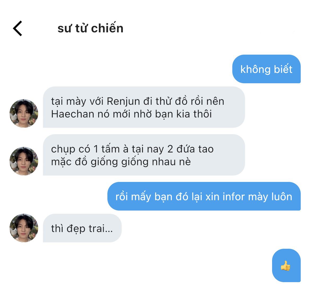Tap the avatar beside the Renjun message

click(x=24, y=113)
